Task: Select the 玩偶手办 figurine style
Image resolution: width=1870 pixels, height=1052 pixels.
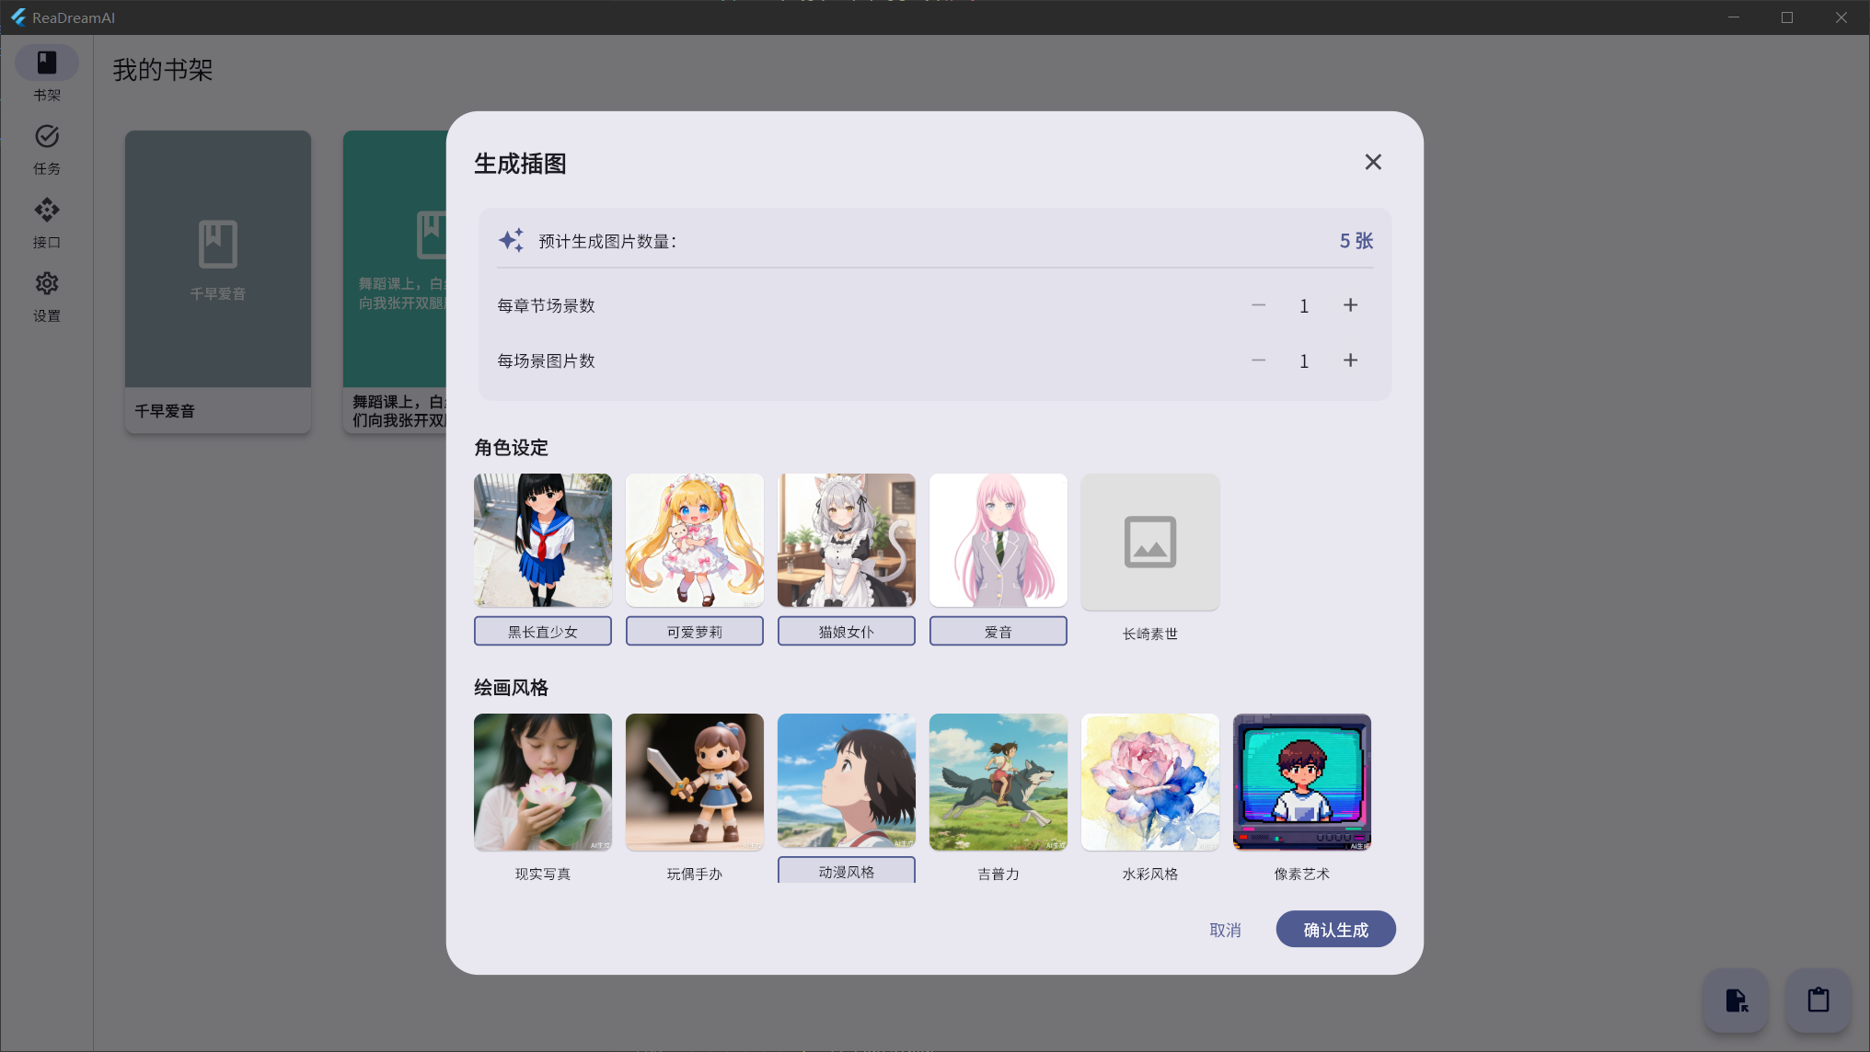Action: [695, 783]
